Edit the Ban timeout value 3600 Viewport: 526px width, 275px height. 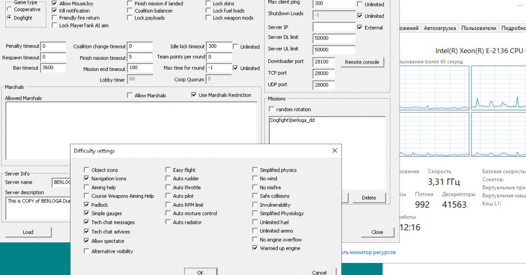click(53, 68)
